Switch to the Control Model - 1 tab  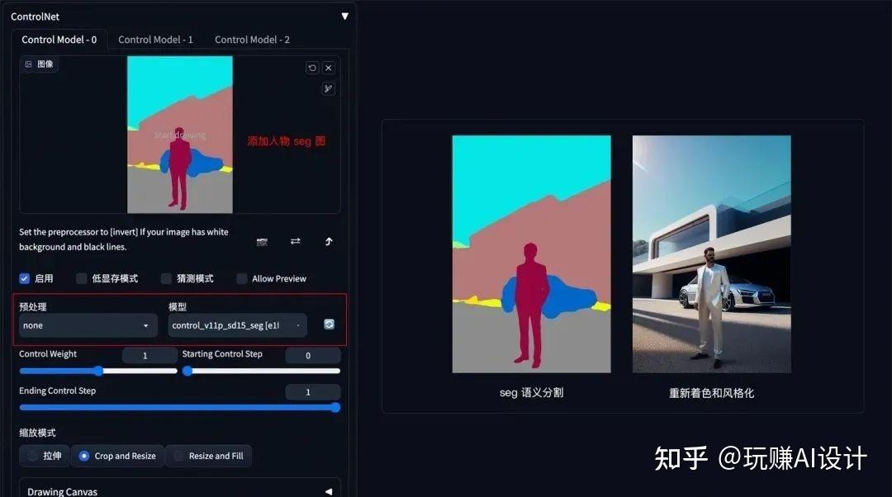point(155,39)
